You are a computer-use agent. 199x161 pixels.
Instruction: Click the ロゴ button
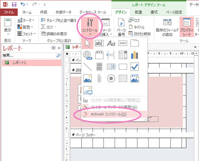[x=134, y=20]
